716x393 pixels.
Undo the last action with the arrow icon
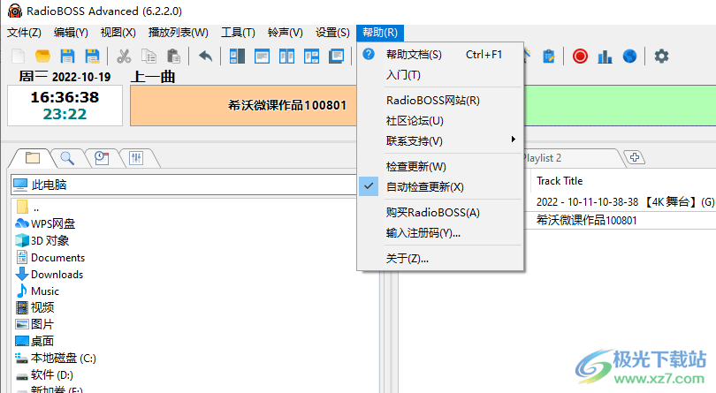pos(205,57)
